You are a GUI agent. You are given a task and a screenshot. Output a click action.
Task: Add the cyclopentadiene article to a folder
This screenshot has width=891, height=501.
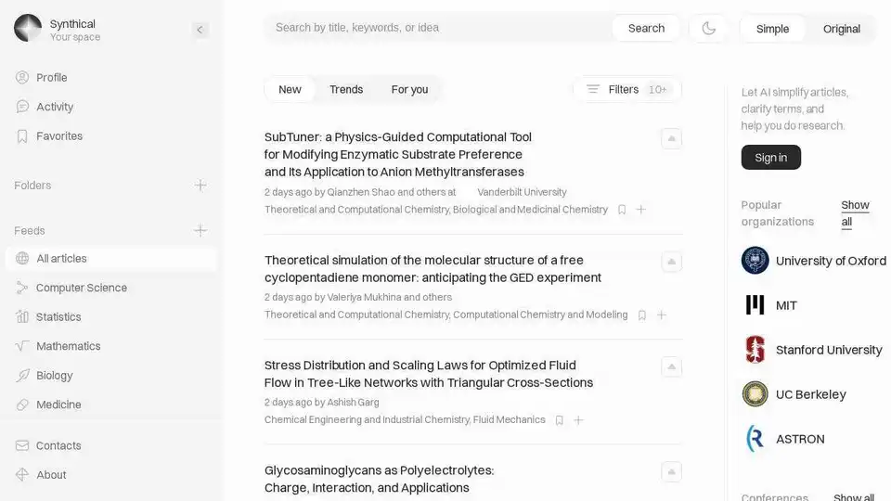tap(662, 315)
